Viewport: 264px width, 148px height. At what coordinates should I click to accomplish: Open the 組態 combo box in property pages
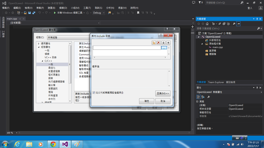pyautogui.click(x=69, y=37)
